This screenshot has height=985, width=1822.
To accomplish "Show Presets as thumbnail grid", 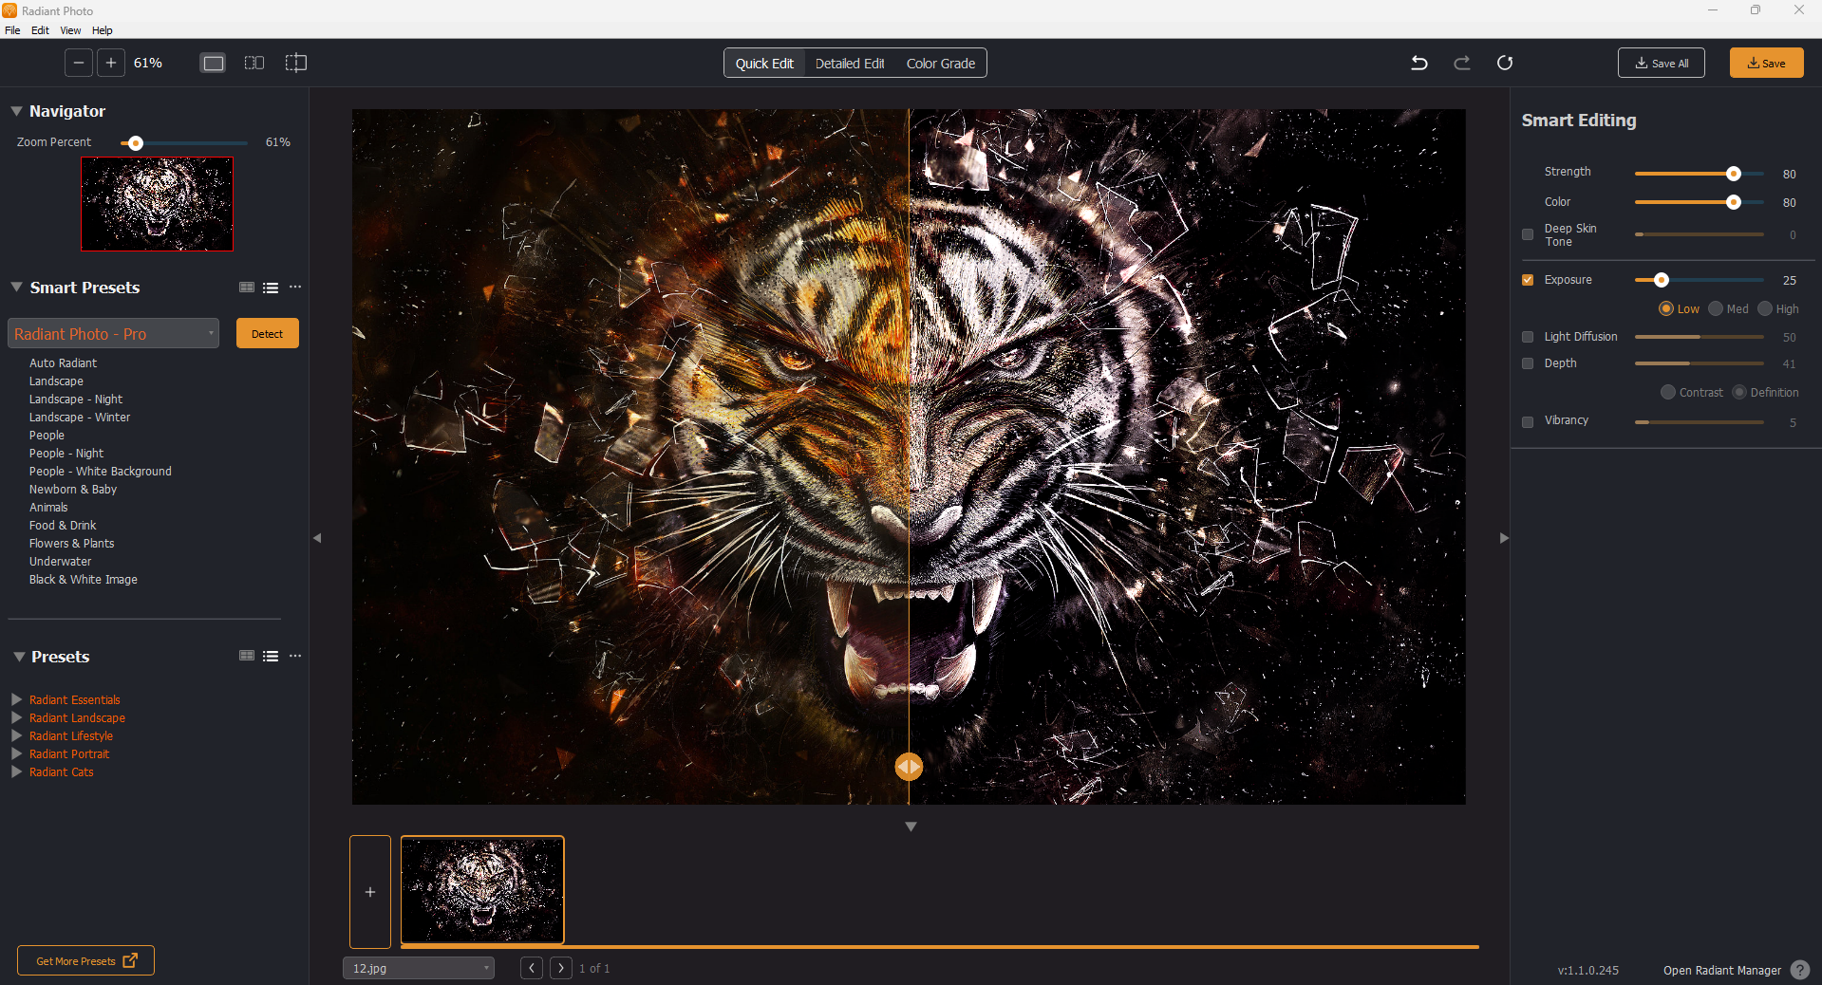I will click(247, 656).
